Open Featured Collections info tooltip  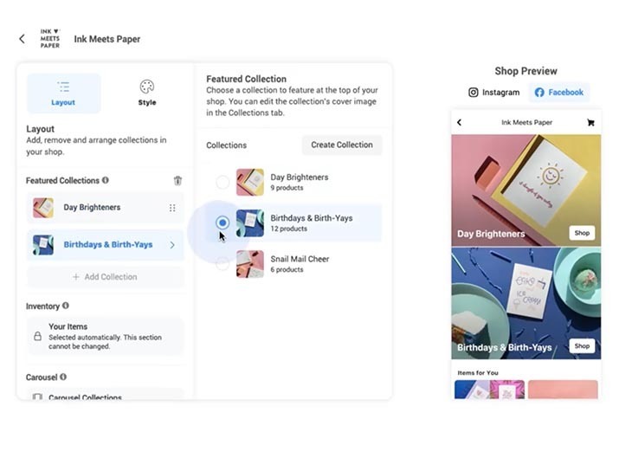(x=106, y=180)
